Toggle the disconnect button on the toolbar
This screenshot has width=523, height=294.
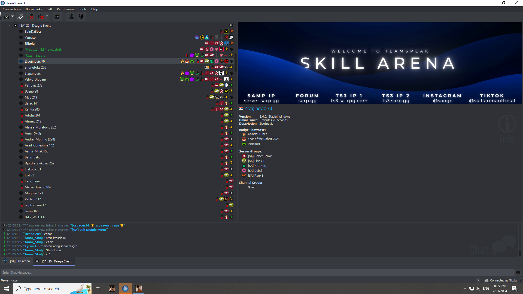[6, 17]
